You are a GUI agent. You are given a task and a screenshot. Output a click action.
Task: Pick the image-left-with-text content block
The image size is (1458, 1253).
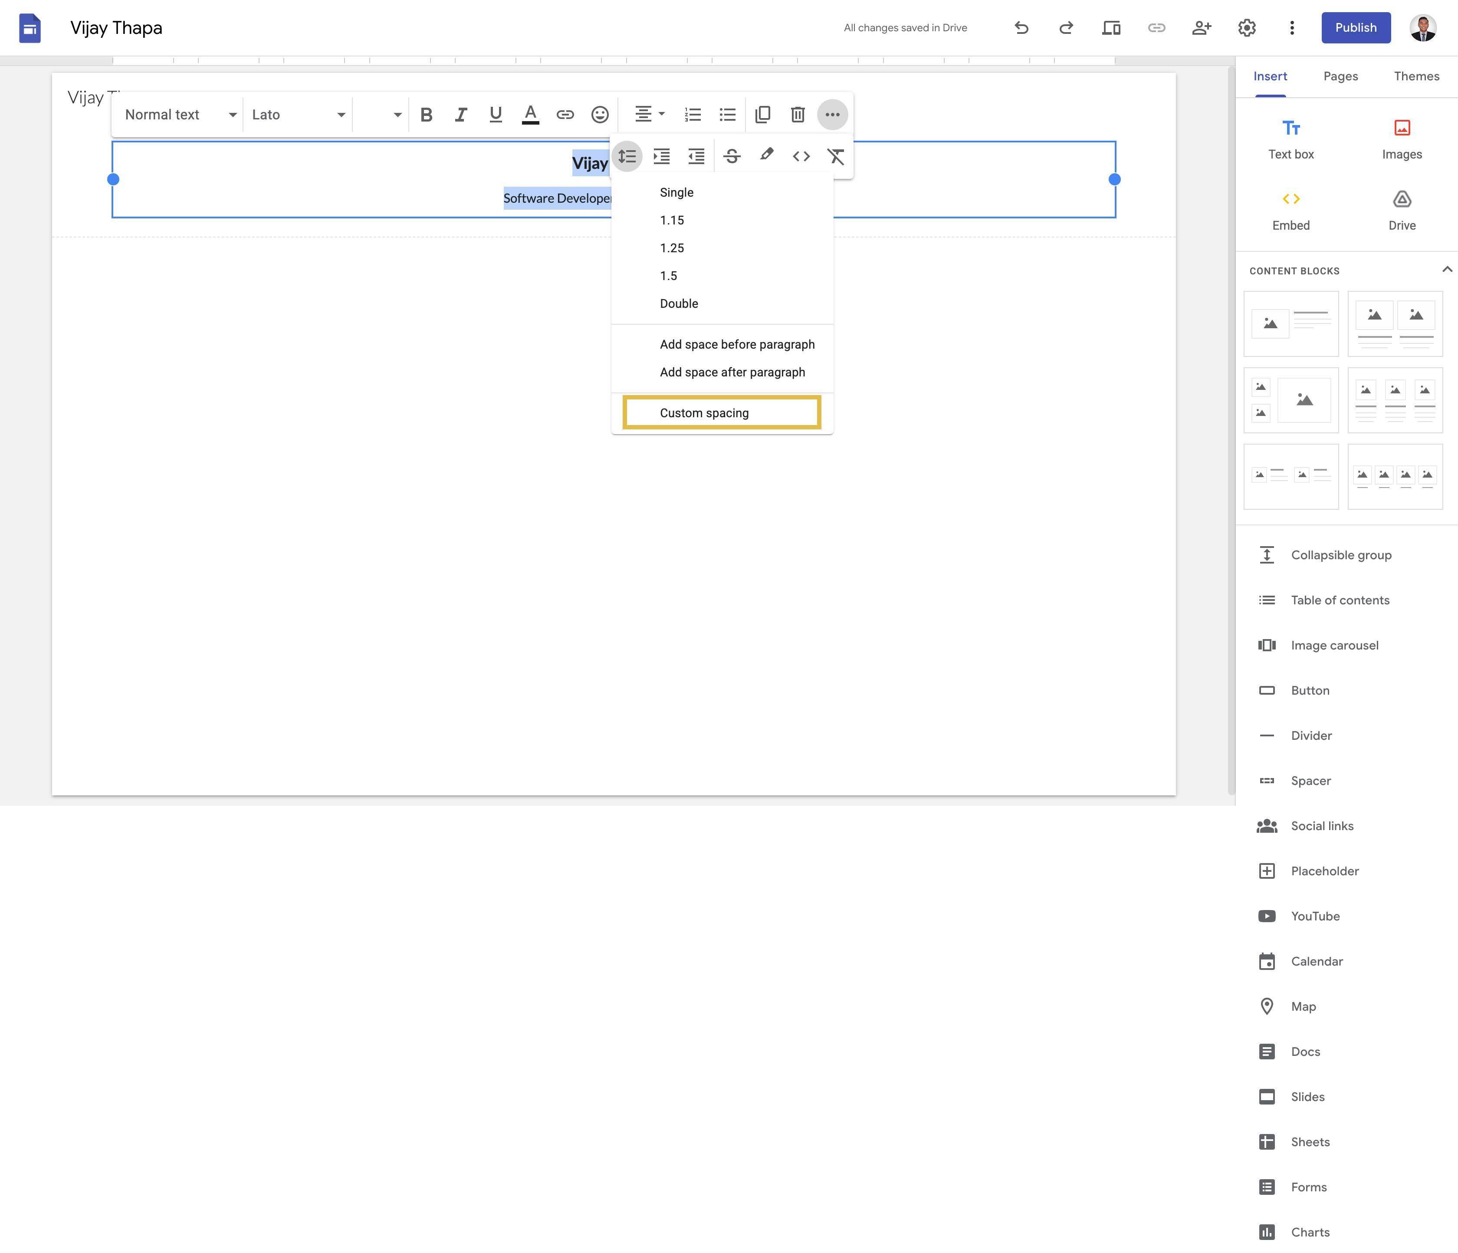point(1291,324)
